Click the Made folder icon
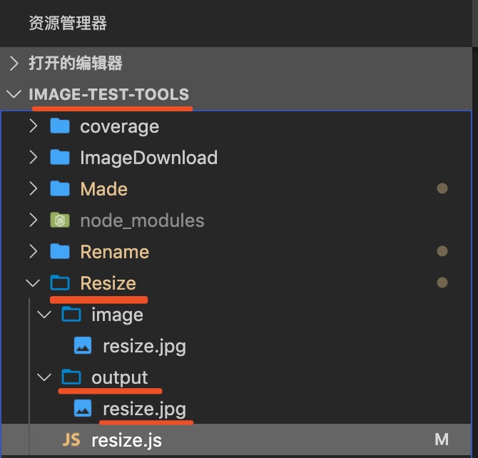The width and height of the screenshot is (478, 458). (x=60, y=188)
